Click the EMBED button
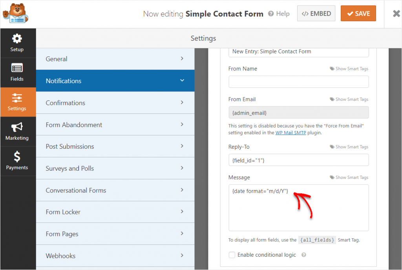The height and width of the screenshot is (270, 402). tap(316, 14)
